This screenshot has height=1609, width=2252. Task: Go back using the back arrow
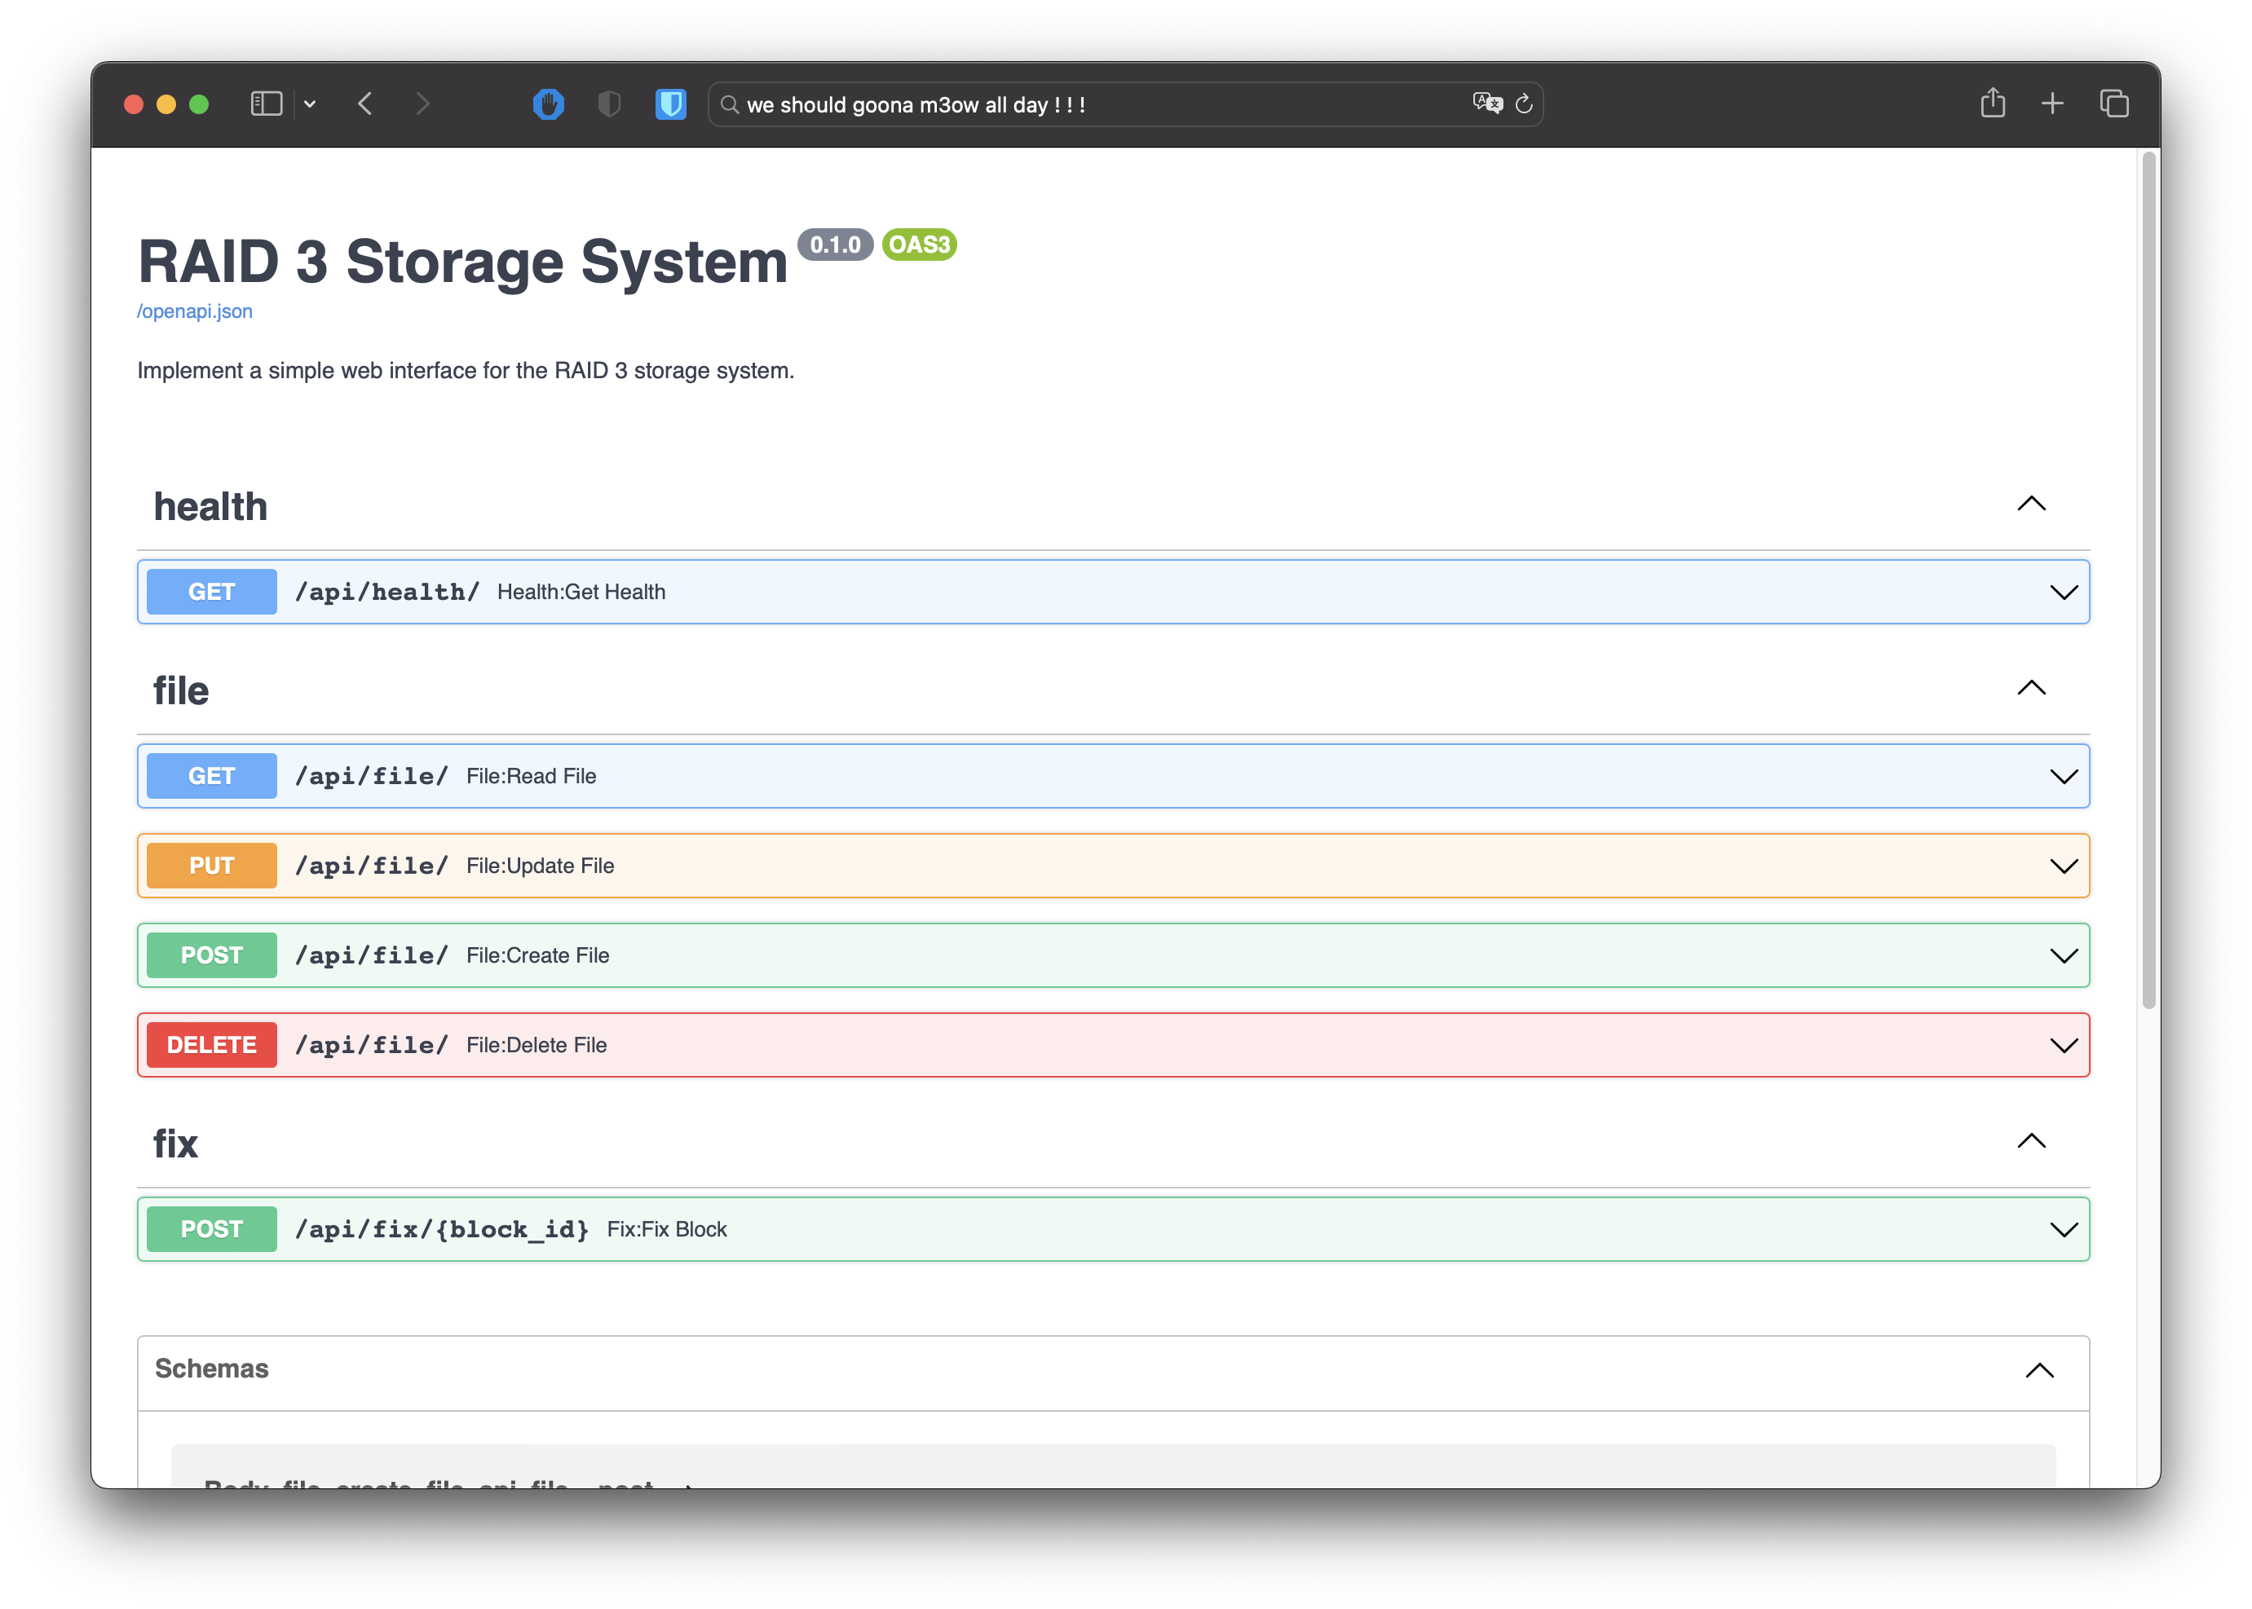coord(366,104)
